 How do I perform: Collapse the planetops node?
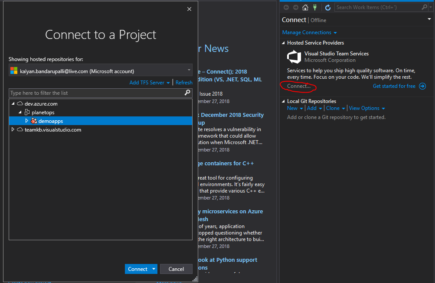20,112
